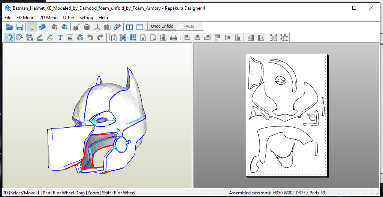
Task: Click the 2D Select/Move status hint text
Action: click(x=68, y=193)
